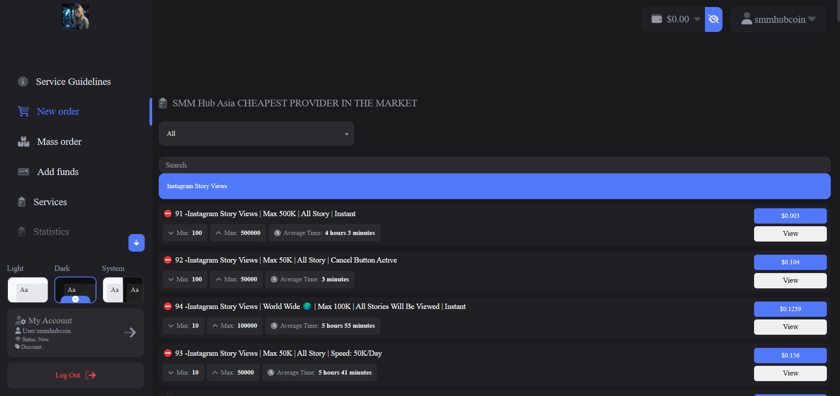The image size is (840, 396).
Task: Open the All category dropdown
Action: pyautogui.click(x=256, y=133)
